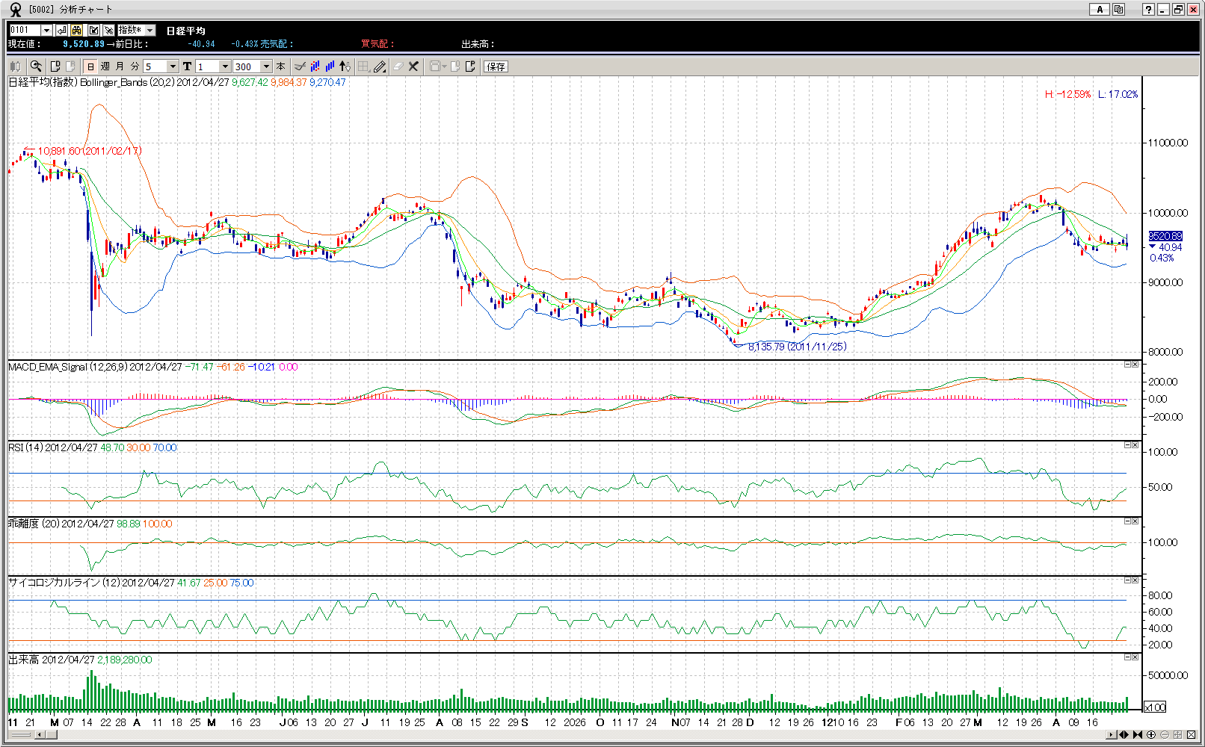1205x747 pixels.
Task: Click the plus zoom-in icon at bottom right
Action: (1151, 735)
